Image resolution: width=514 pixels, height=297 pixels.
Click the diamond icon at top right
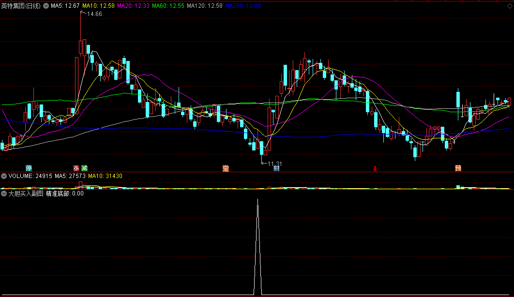click(510, 6)
